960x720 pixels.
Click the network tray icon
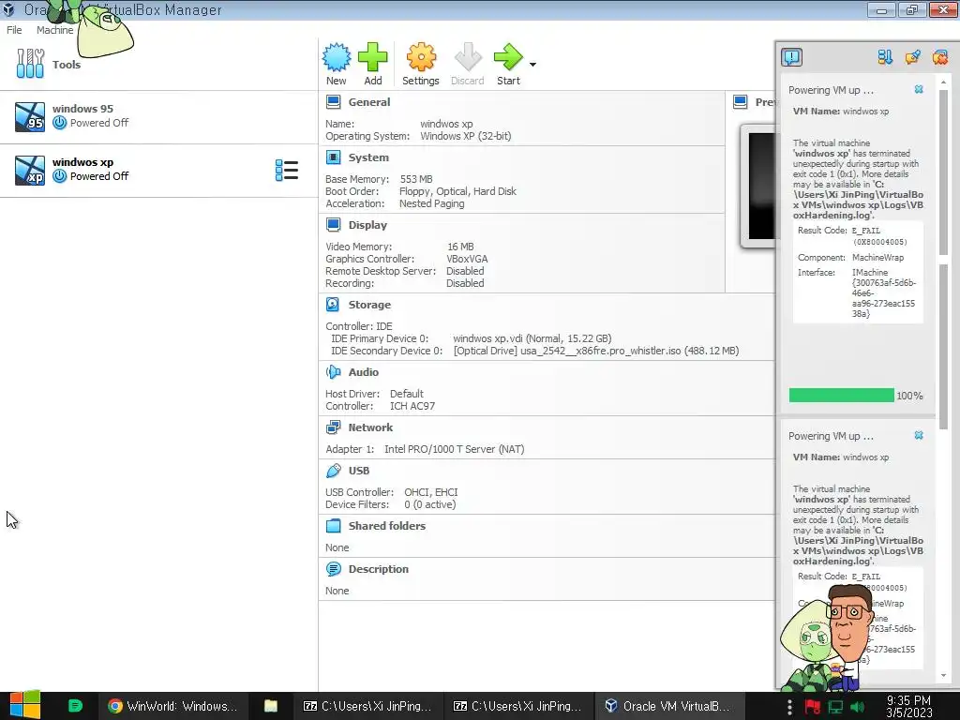tap(835, 707)
